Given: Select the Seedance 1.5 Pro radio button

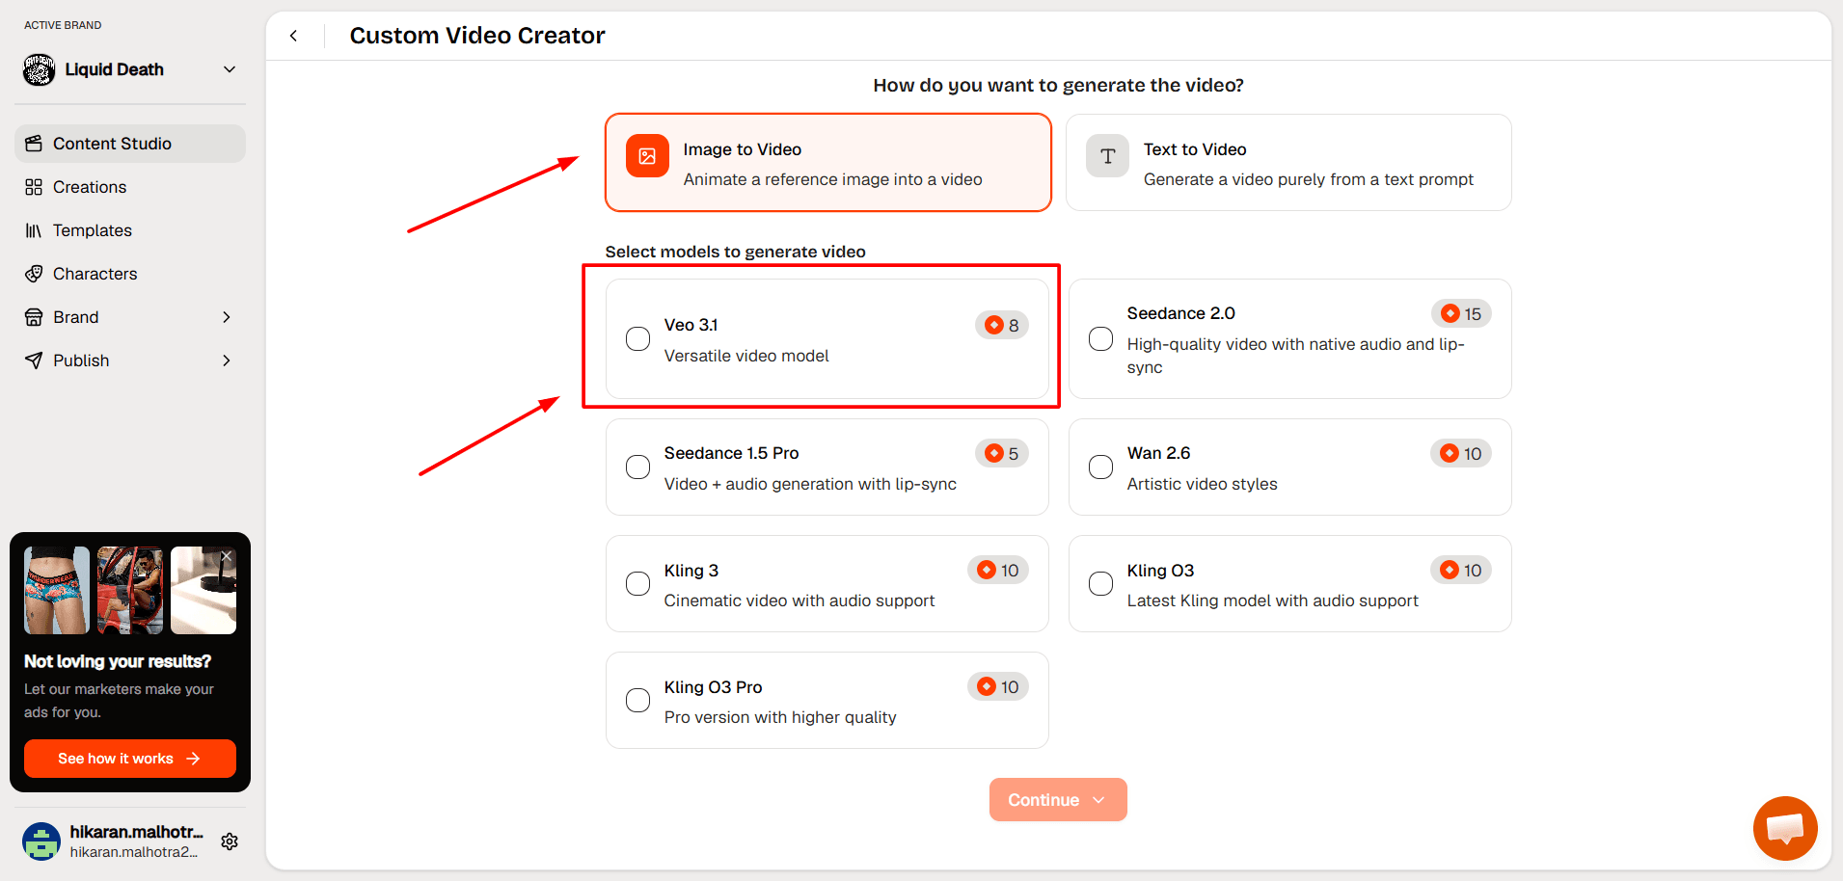Looking at the screenshot, I should (637, 467).
